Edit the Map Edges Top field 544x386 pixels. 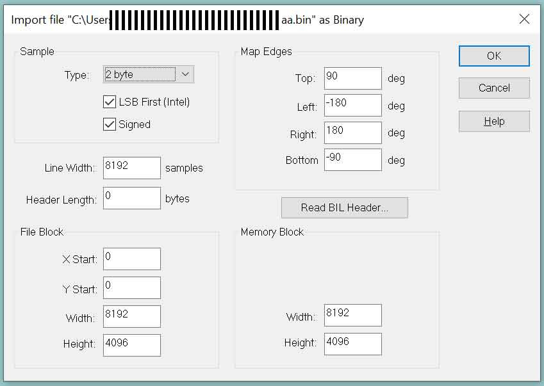(x=352, y=78)
